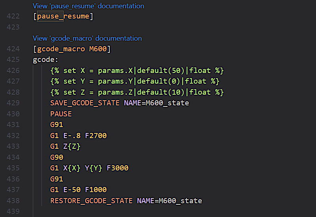This screenshot has width=316, height=217.
Task: Click the G90 command line
Action: (x=56, y=157)
